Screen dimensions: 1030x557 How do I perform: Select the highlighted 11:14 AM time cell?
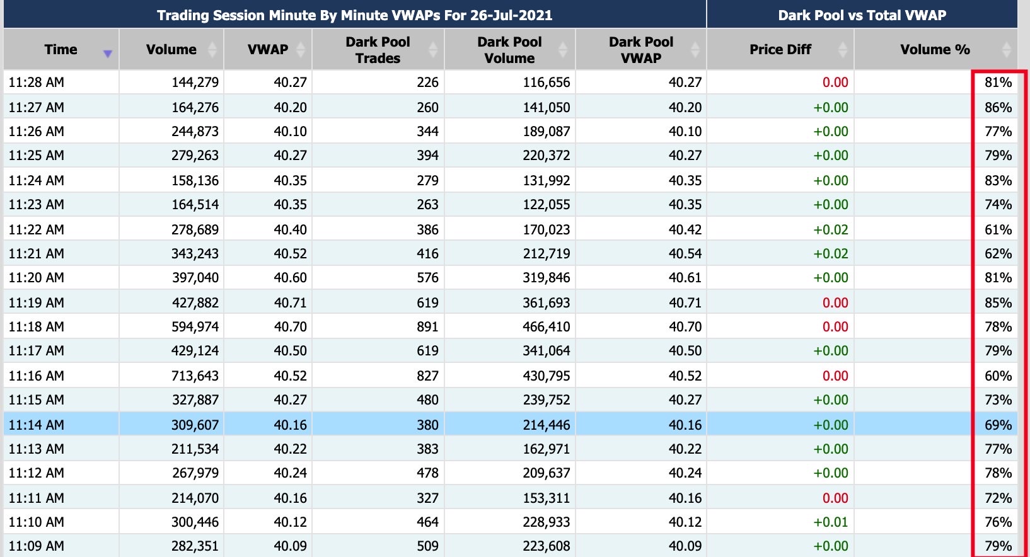tap(61, 425)
